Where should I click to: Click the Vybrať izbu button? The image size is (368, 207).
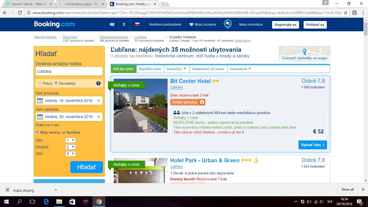coord(313,145)
